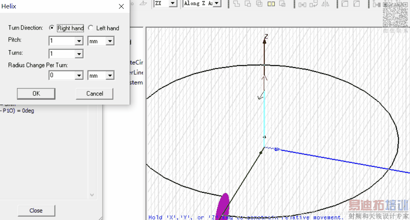Open the Pitch unit mm dropdown
The width and height of the screenshot is (410, 220).
[110, 41]
